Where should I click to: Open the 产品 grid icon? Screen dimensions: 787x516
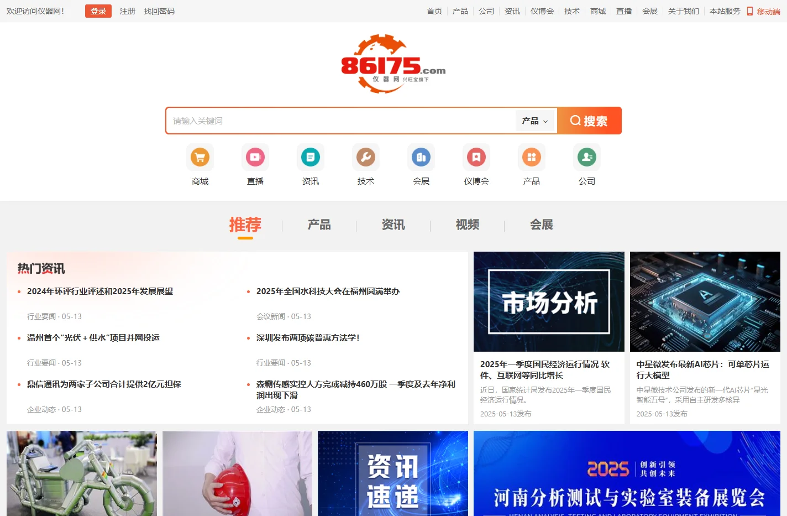click(532, 157)
